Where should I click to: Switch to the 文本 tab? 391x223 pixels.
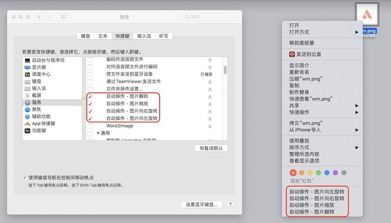coord(103,36)
